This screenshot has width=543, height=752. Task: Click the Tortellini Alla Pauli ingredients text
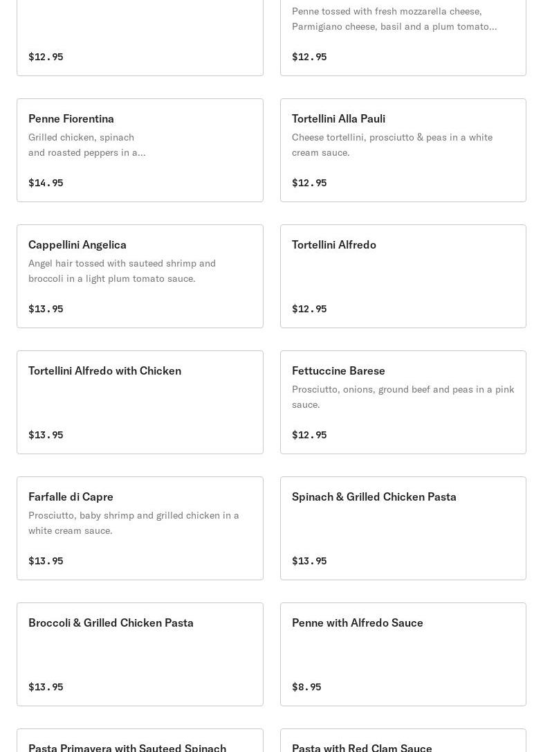pos(392,145)
